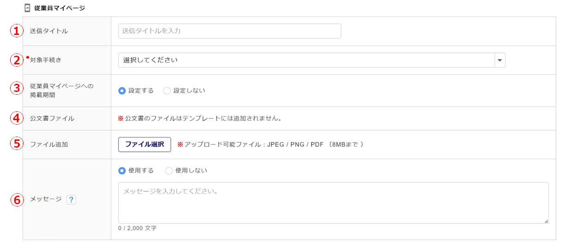Click the 従業員マイページ section icon
Viewport: 568px width, 242px height.
click(x=27, y=8)
